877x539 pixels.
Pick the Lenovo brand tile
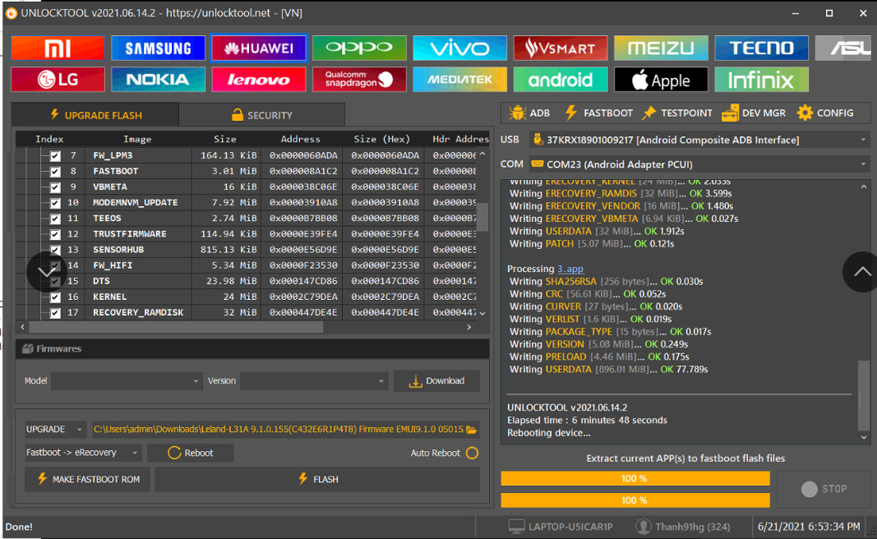259,80
